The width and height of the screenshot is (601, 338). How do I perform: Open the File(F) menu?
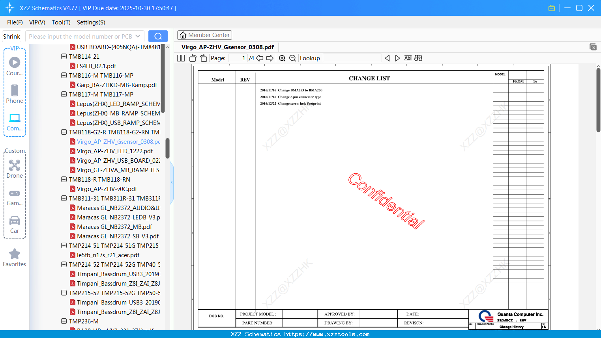(15, 22)
